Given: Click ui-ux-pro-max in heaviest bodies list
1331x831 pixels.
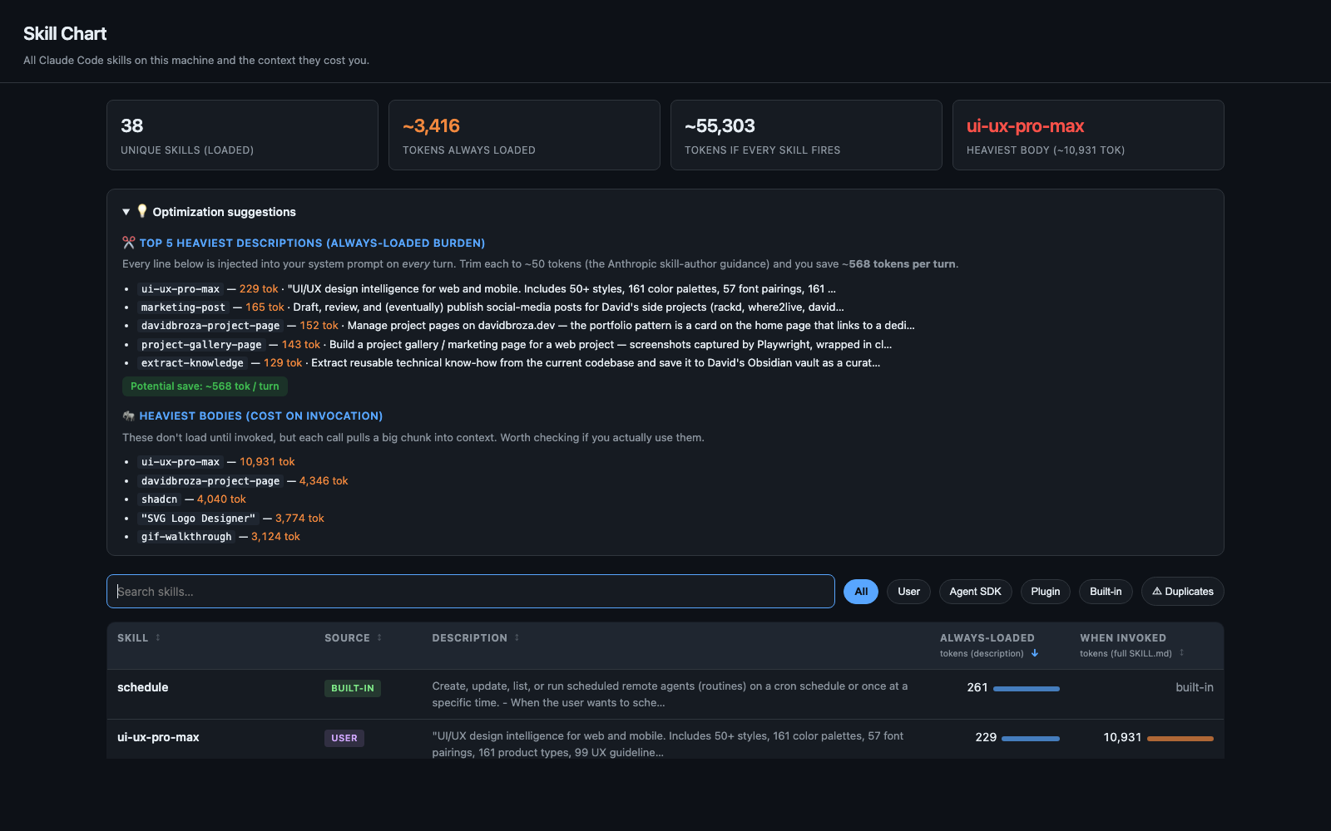Looking at the screenshot, I should (x=181, y=462).
